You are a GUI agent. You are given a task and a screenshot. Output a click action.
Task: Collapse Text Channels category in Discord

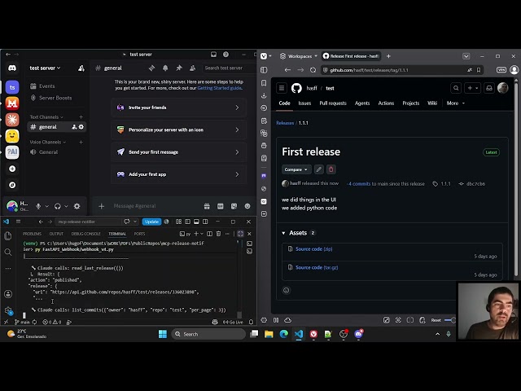46,117
